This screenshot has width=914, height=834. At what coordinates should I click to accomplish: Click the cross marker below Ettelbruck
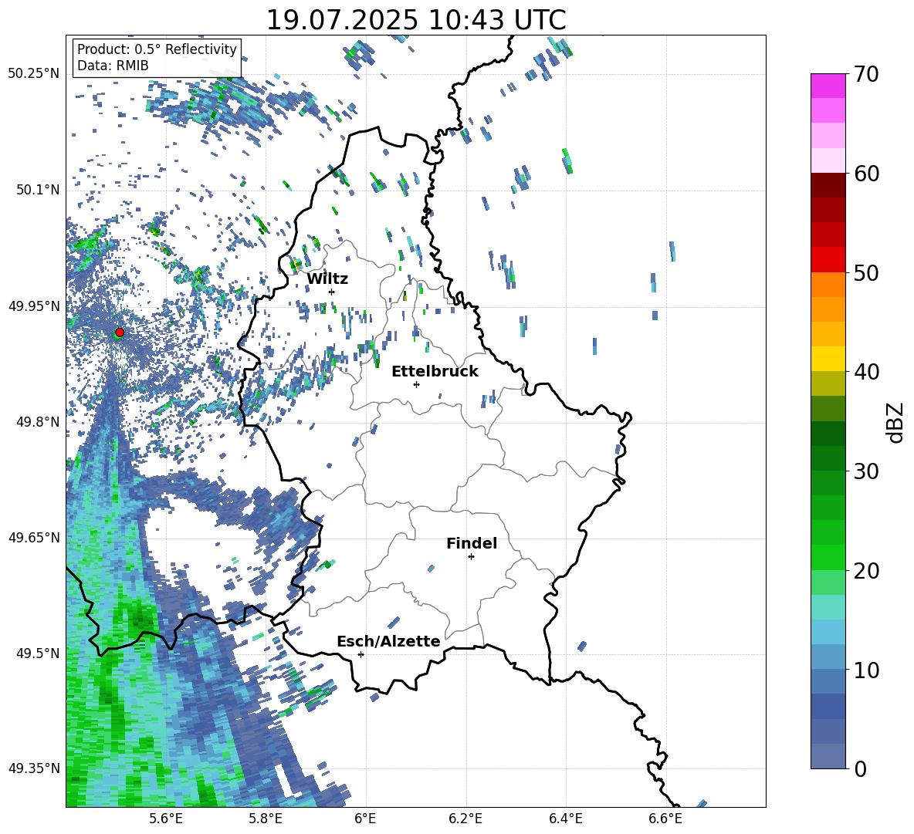[416, 384]
